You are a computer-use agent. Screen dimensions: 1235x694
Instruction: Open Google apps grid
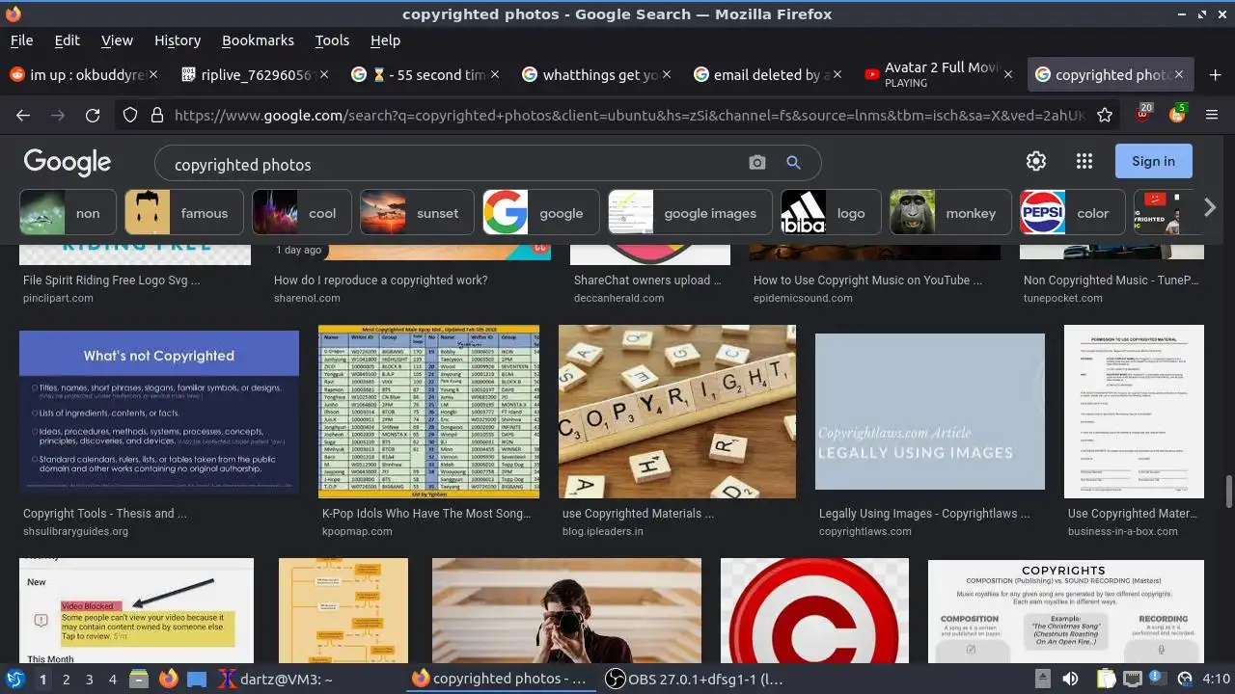coord(1084,161)
